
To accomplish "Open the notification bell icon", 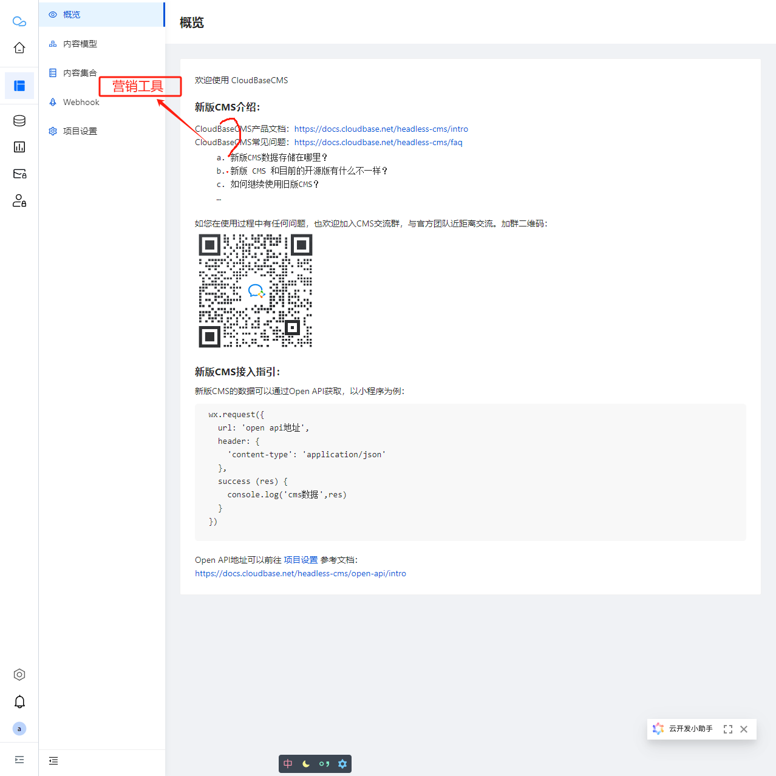I will coord(19,702).
